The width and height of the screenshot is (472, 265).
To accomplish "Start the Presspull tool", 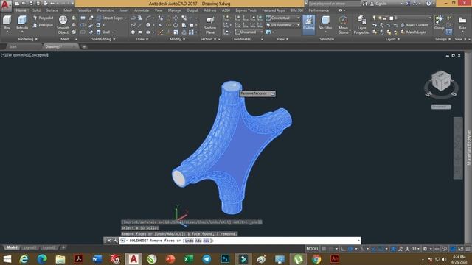I will (43, 25).
